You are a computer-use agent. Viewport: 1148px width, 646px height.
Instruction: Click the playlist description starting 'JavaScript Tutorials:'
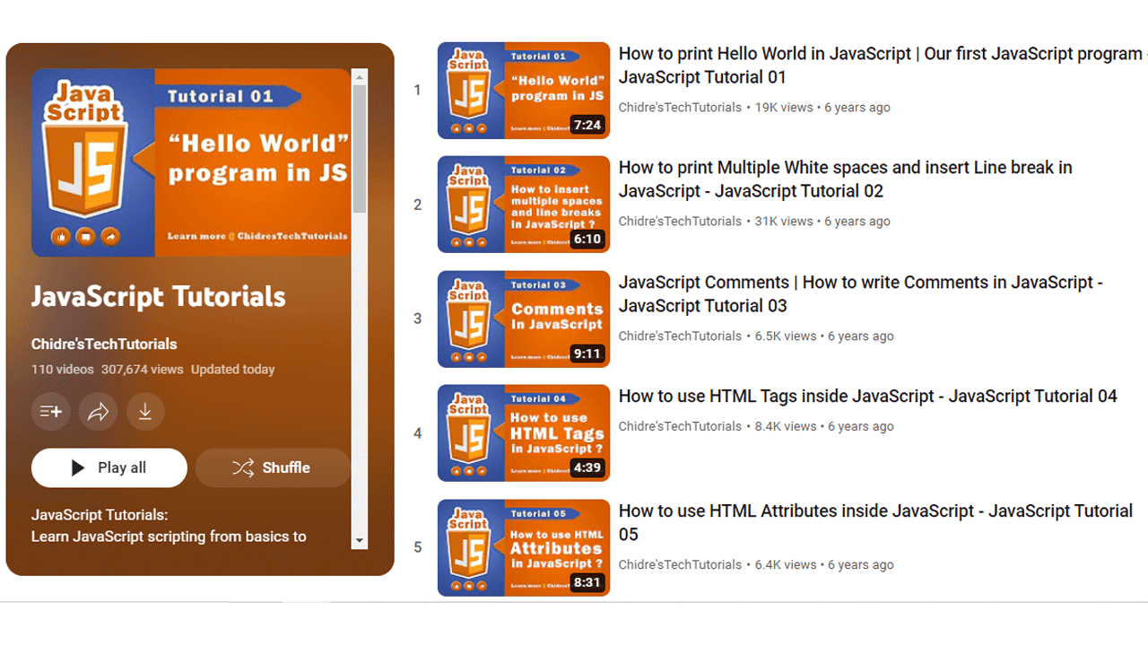(169, 526)
